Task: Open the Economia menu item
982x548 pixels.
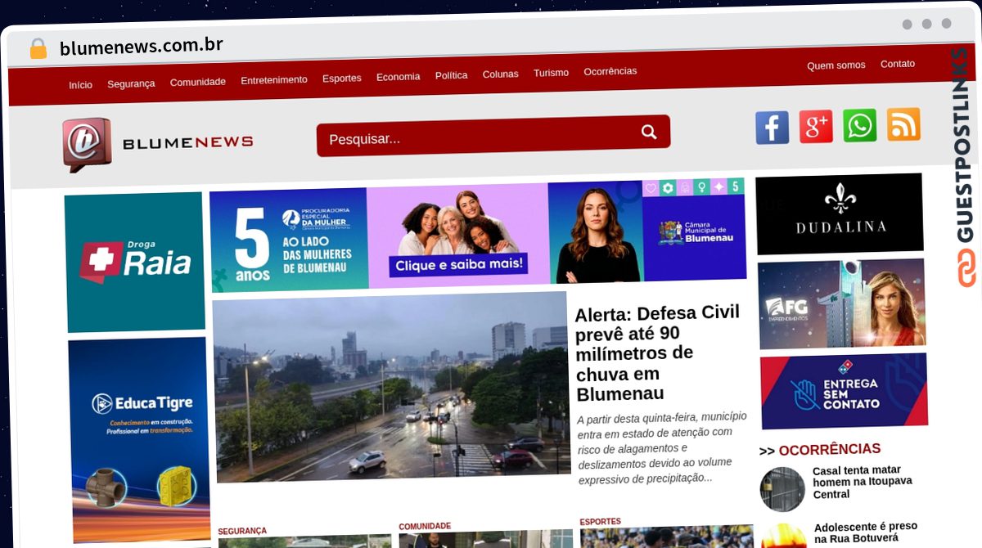Action: pyautogui.click(x=399, y=77)
